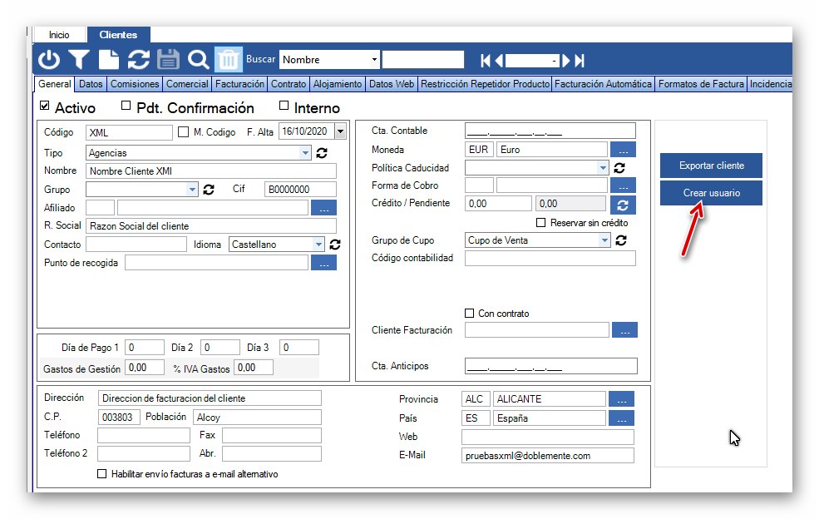
Task: Open the F. Alta date picker
Action: click(x=341, y=131)
